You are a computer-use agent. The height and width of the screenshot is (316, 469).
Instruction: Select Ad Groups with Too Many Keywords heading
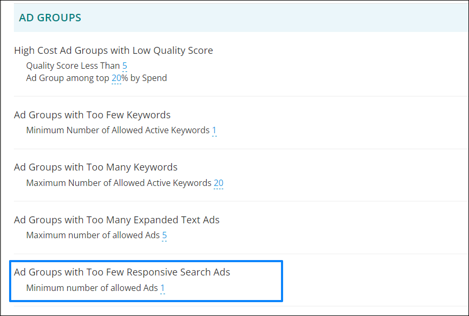pyautogui.click(x=96, y=167)
